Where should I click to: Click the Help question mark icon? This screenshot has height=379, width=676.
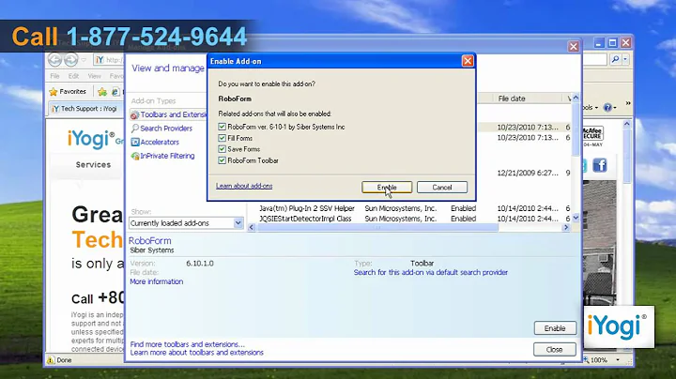[607, 107]
